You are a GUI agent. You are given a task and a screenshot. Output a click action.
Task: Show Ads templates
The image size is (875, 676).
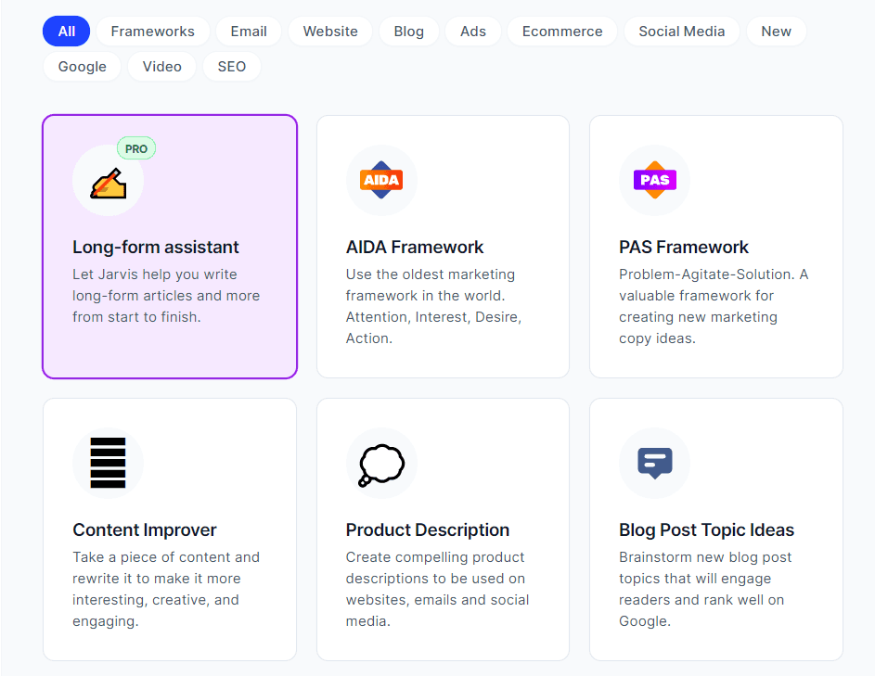472,31
